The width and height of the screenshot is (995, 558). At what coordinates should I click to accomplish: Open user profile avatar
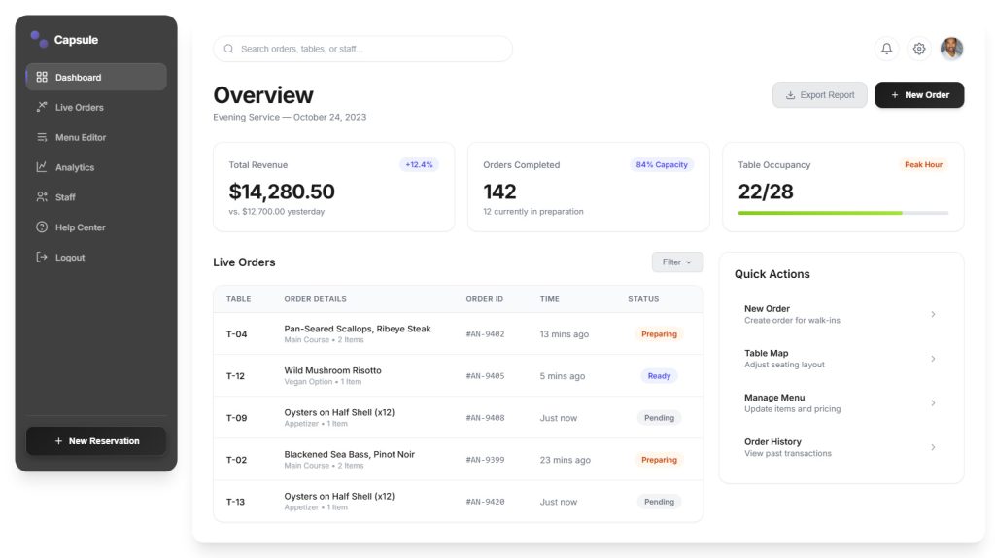(x=951, y=49)
